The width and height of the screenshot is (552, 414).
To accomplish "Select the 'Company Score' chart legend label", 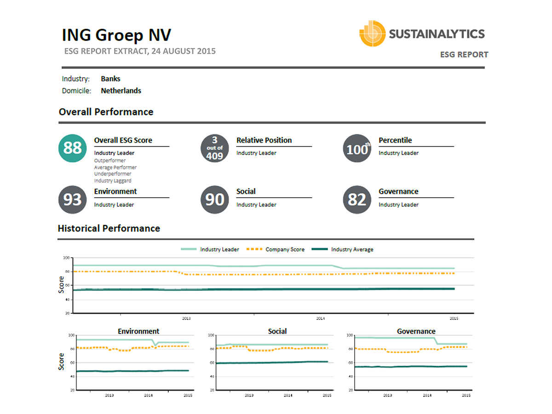I will tap(285, 249).
